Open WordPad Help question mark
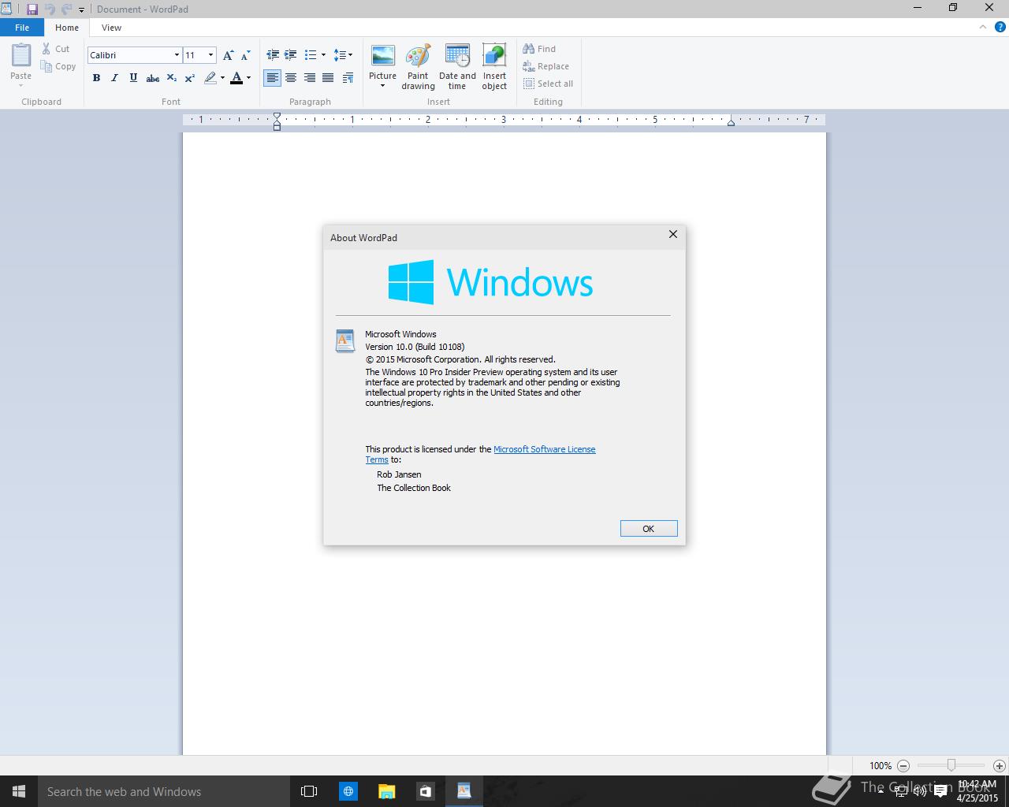 (x=1000, y=27)
